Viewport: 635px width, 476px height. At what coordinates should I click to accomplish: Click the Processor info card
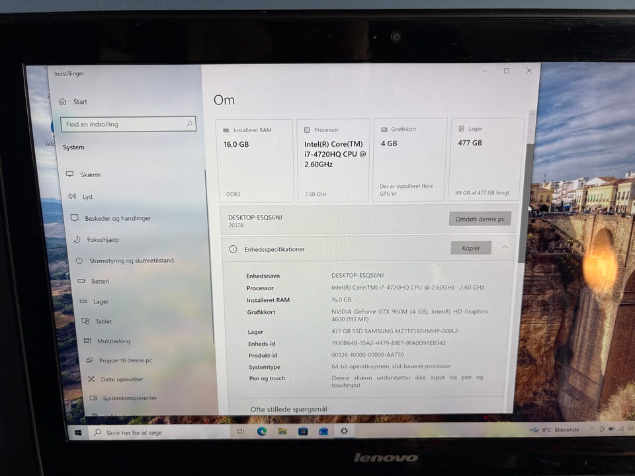pos(333,160)
